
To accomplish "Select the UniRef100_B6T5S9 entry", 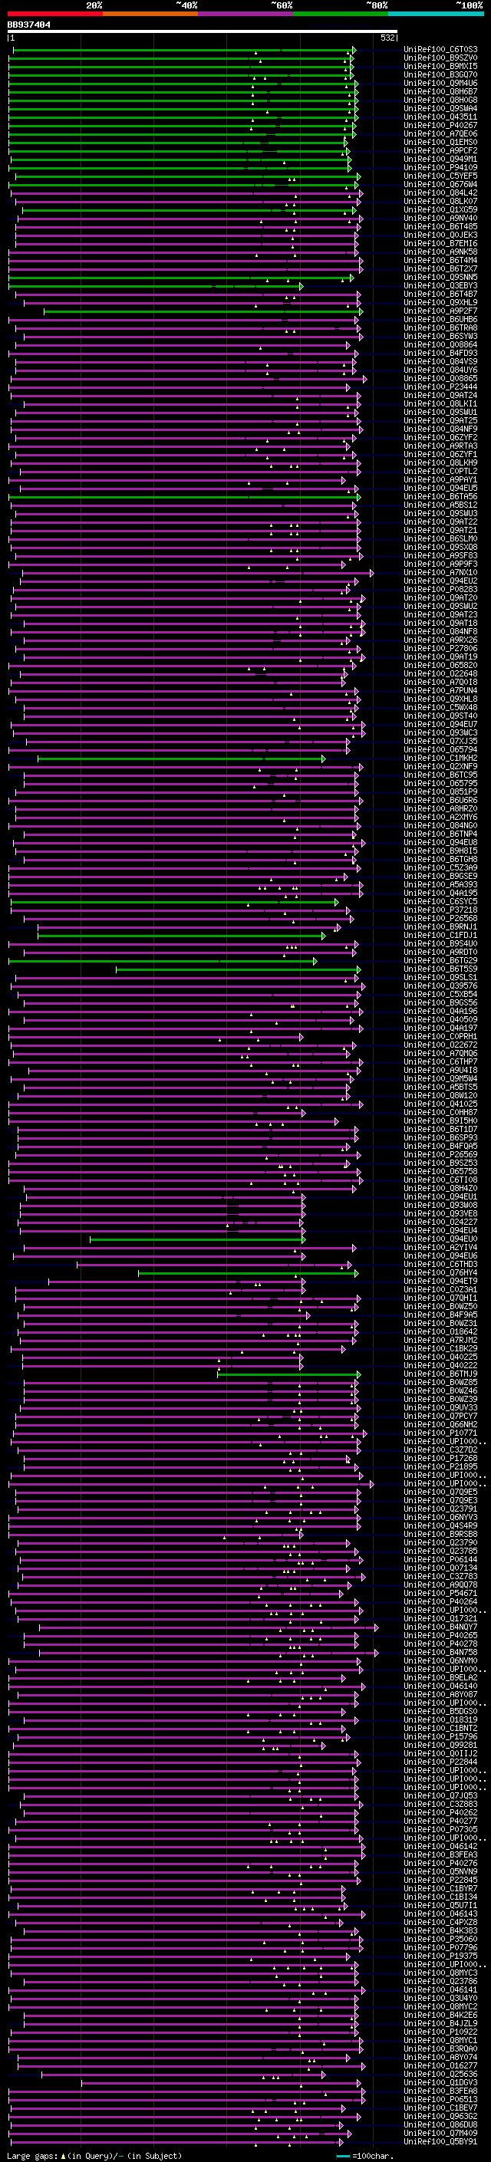I will tap(440, 969).
